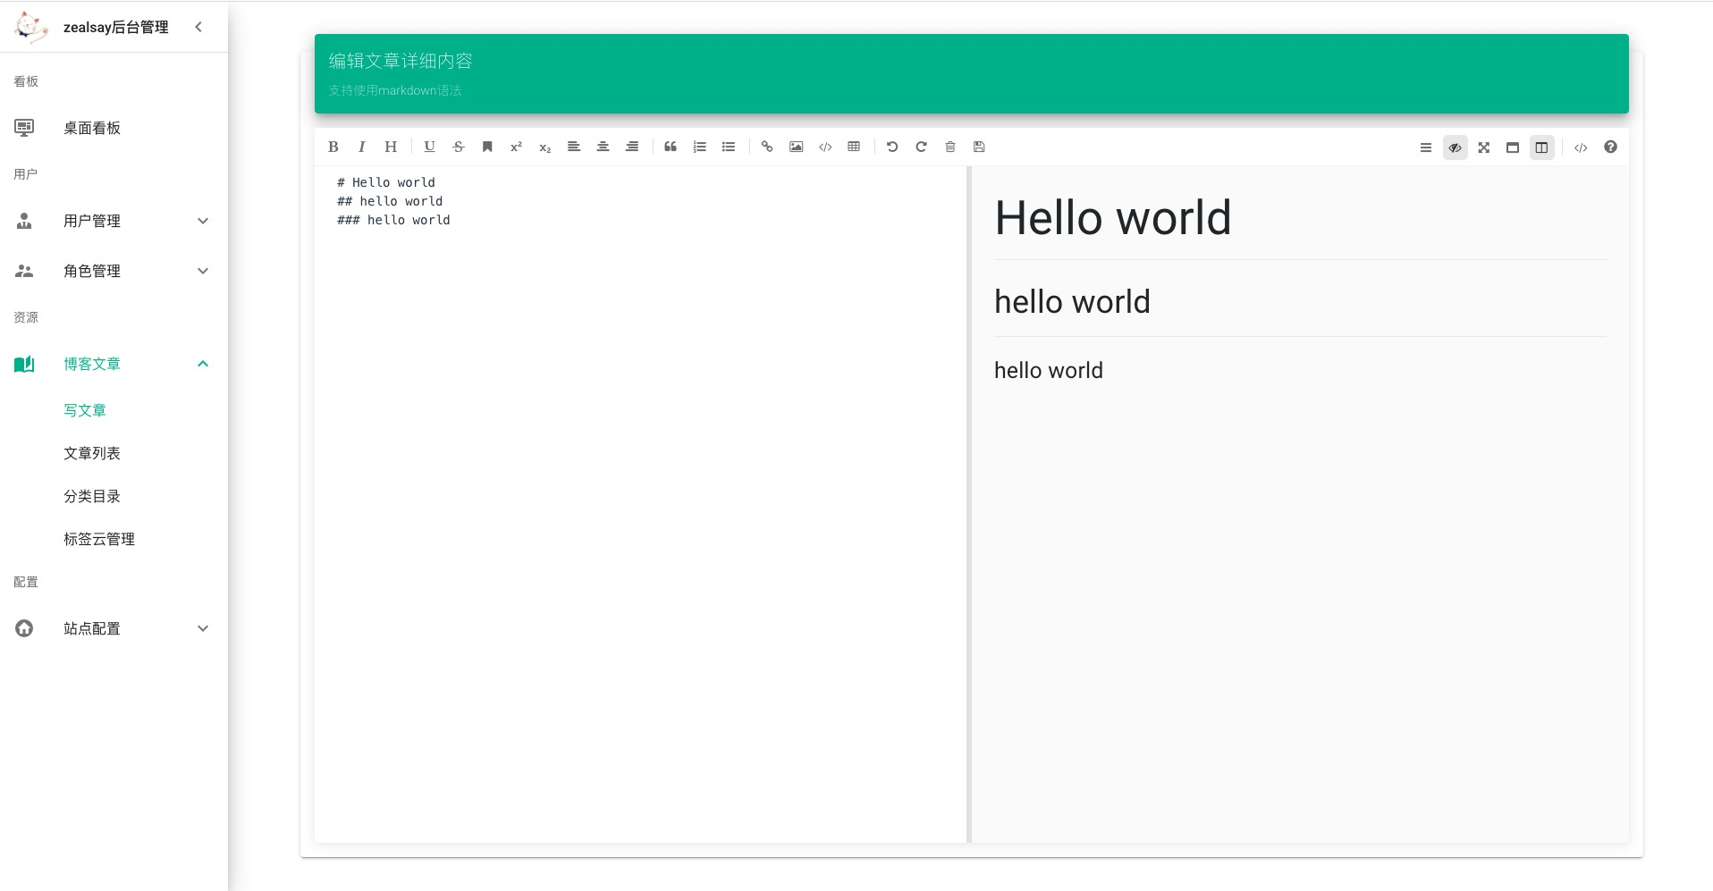Insert superscript with the x² icon
This screenshot has height=891, width=1713.
(x=516, y=147)
